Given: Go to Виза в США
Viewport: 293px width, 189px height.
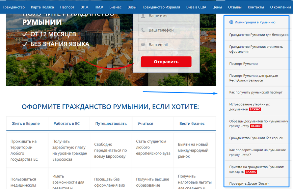Looking at the screenshot, I should (x=196, y=7).
